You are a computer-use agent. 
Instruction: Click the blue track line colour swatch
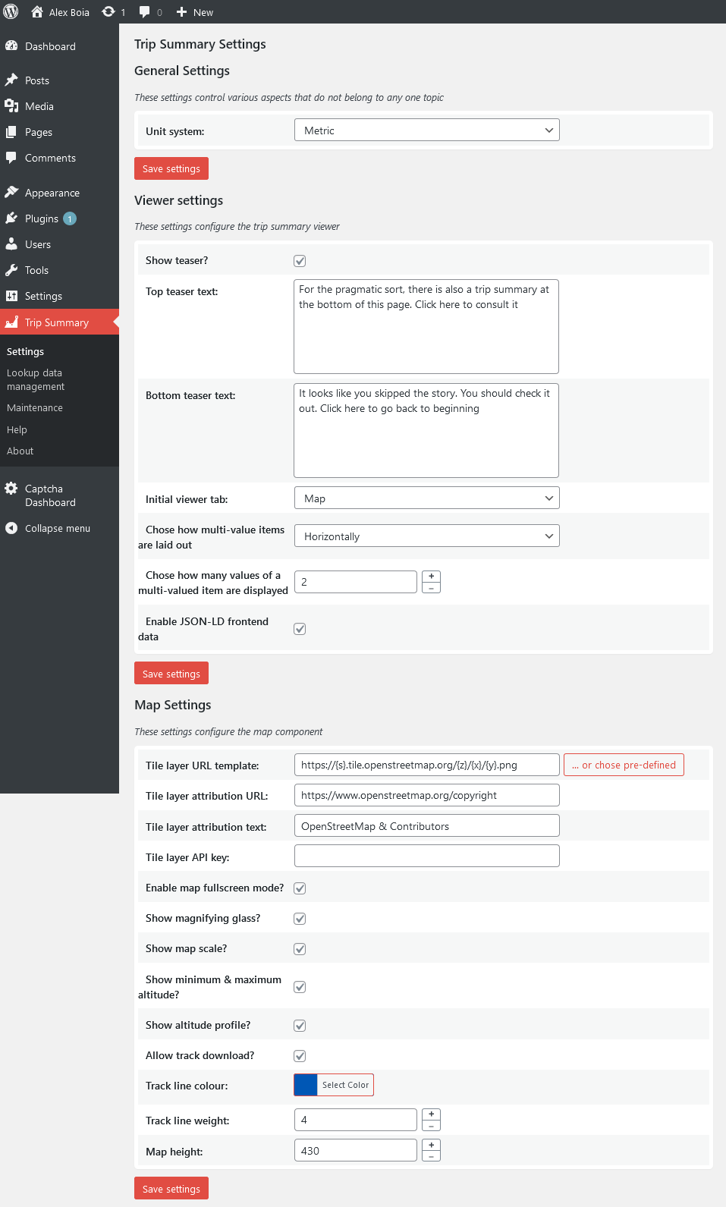coord(306,1085)
